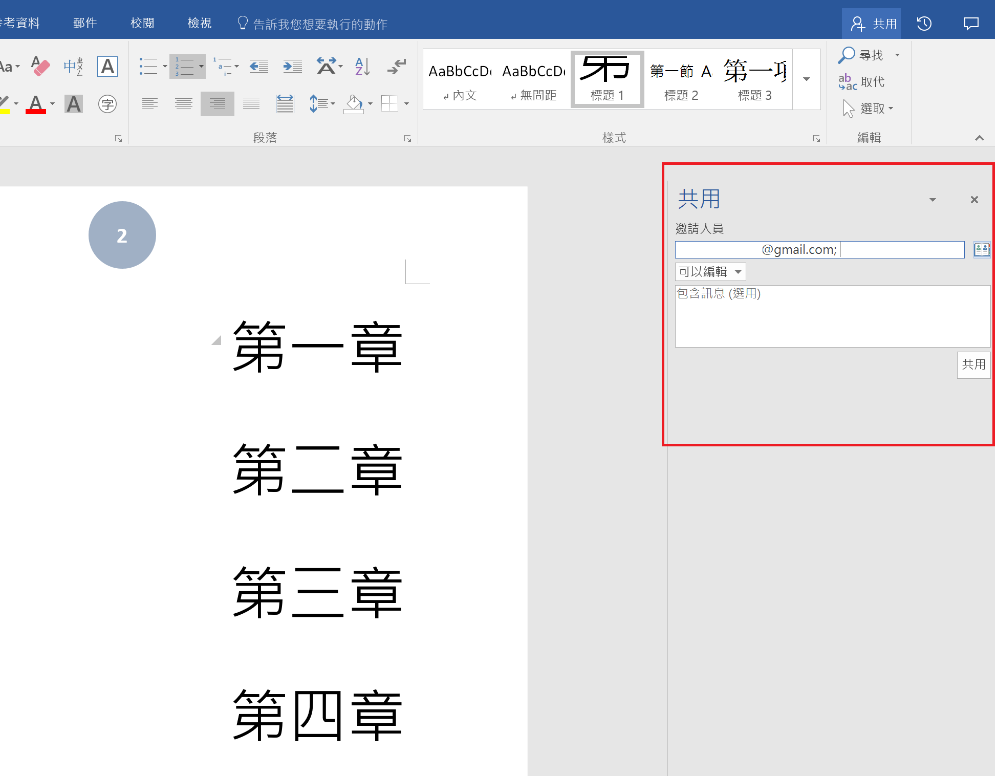The height and width of the screenshot is (776, 997).
Task: Apply the red font color swatch
Action: point(36,104)
